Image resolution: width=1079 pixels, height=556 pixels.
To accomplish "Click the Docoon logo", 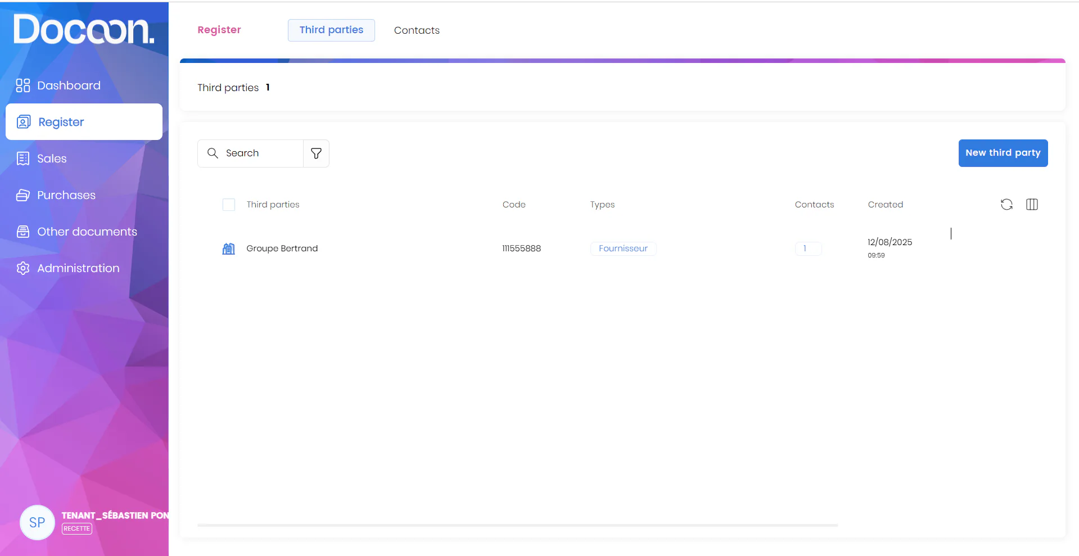I will tap(84, 29).
